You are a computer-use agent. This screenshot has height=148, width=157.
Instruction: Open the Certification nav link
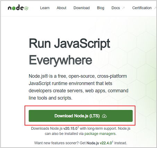142,8
